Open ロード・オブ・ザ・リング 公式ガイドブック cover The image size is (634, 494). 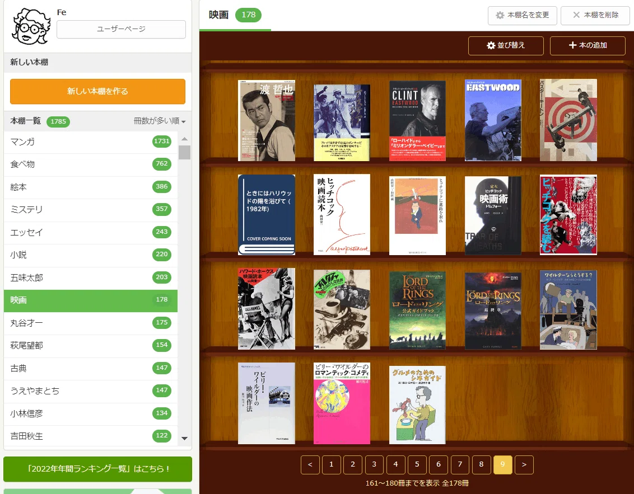(x=417, y=310)
